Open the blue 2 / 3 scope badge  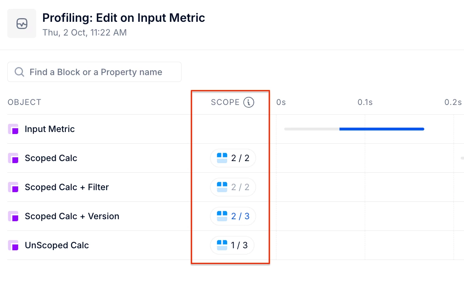pos(233,216)
